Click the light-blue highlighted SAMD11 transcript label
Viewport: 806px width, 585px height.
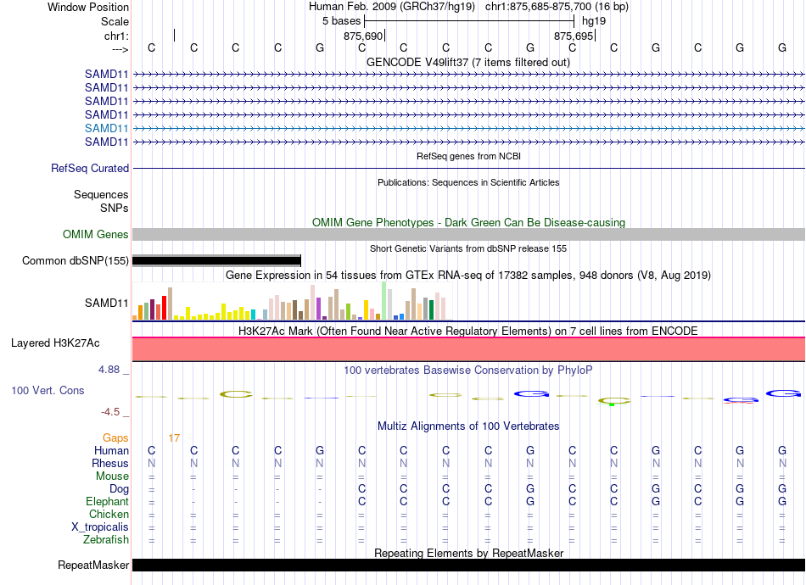tap(106, 128)
